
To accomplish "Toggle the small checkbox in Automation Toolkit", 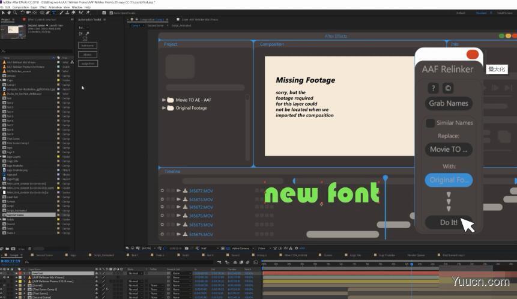I will (x=85, y=39).
